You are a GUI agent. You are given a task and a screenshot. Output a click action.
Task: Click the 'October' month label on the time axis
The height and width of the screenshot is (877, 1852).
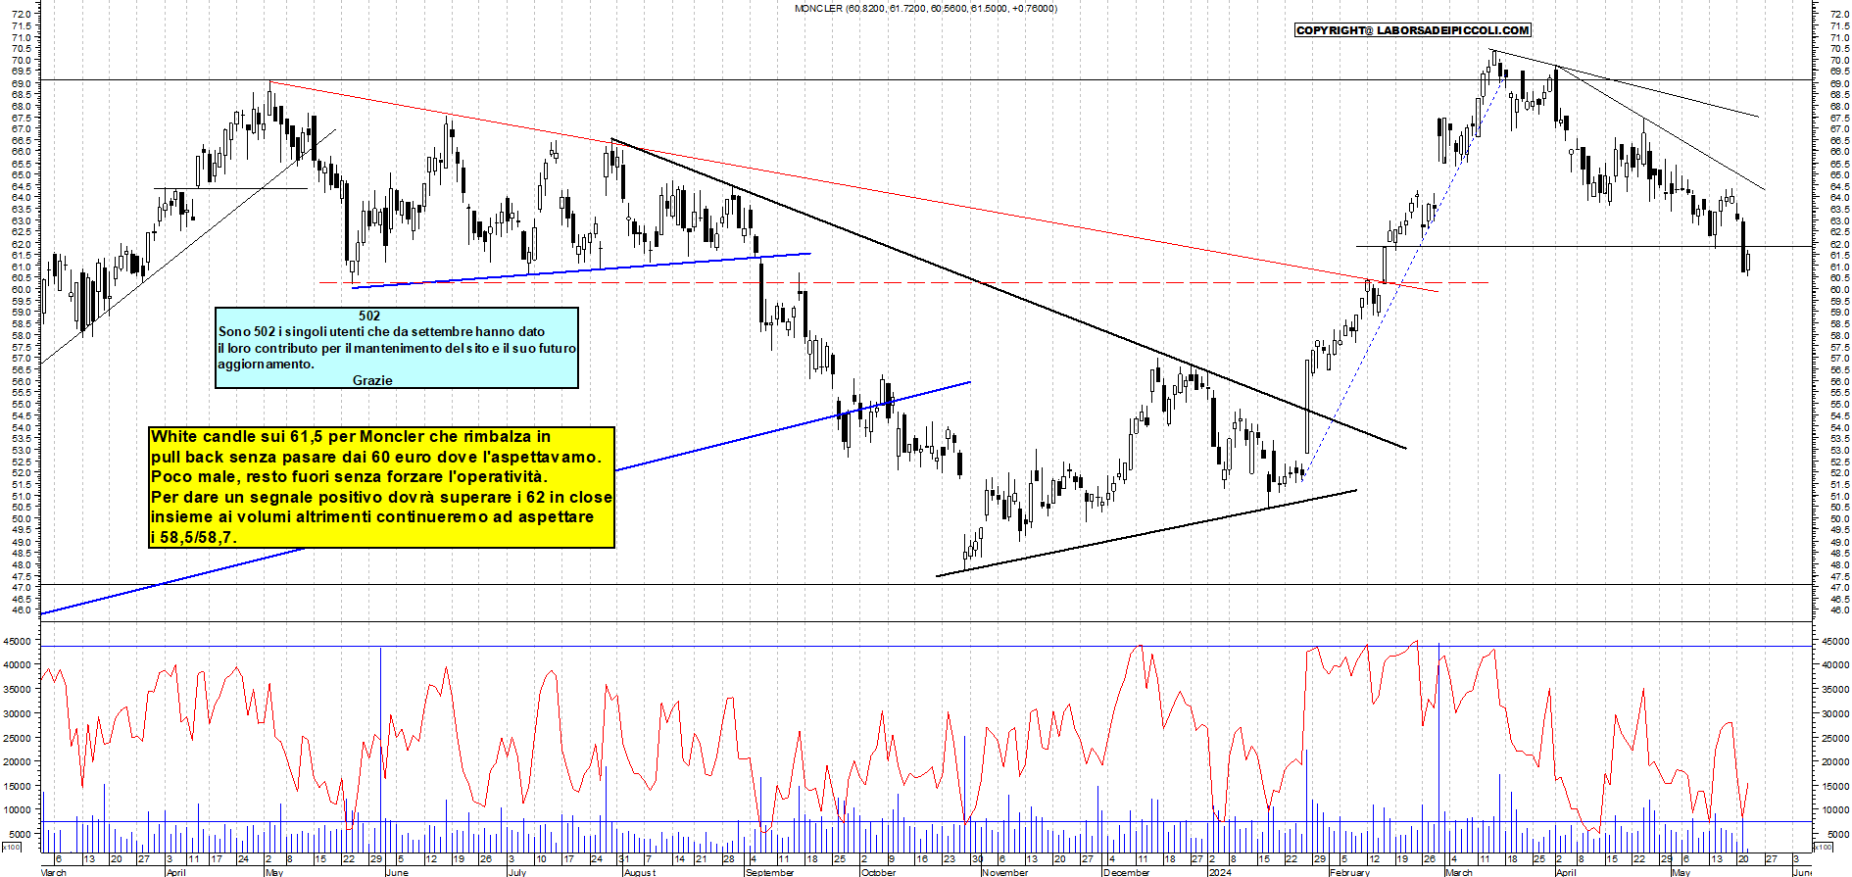[878, 872]
